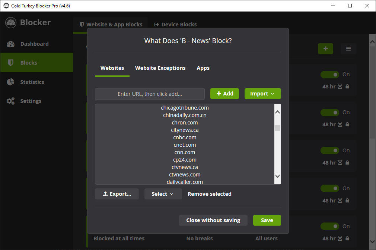Click the green plus add-block button

pyautogui.click(x=325, y=49)
